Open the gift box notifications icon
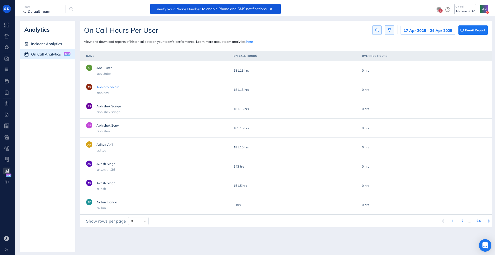495x255 pixels. tap(439, 10)
